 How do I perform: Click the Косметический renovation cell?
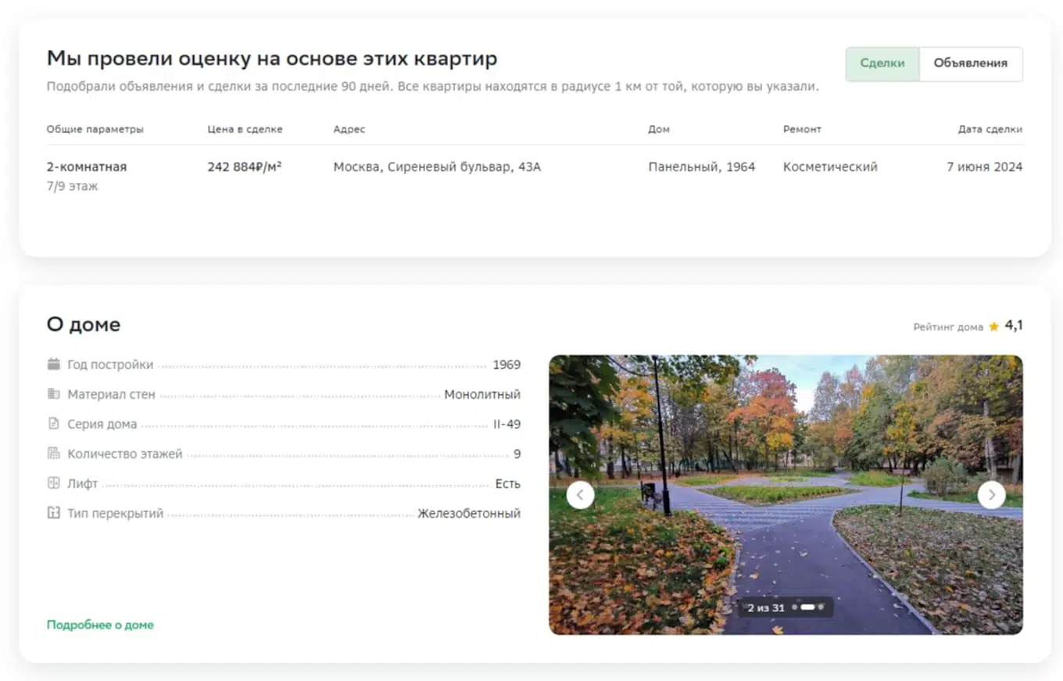tap(830, 167)
